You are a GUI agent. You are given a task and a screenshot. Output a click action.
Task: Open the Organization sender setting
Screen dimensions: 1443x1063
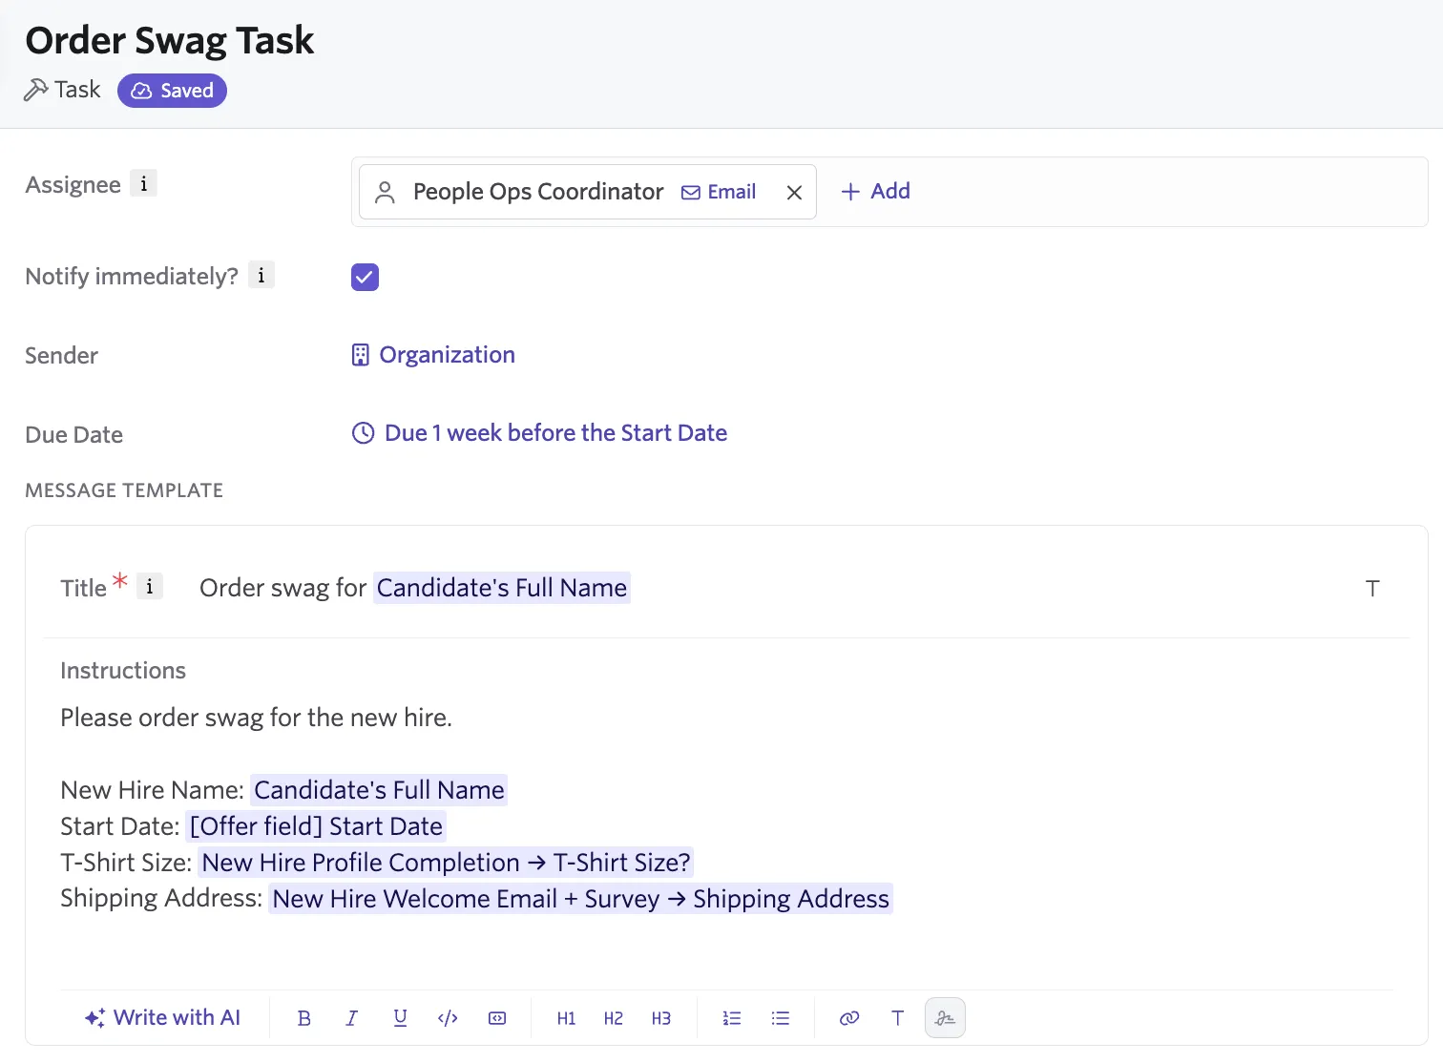pos(433,355)
